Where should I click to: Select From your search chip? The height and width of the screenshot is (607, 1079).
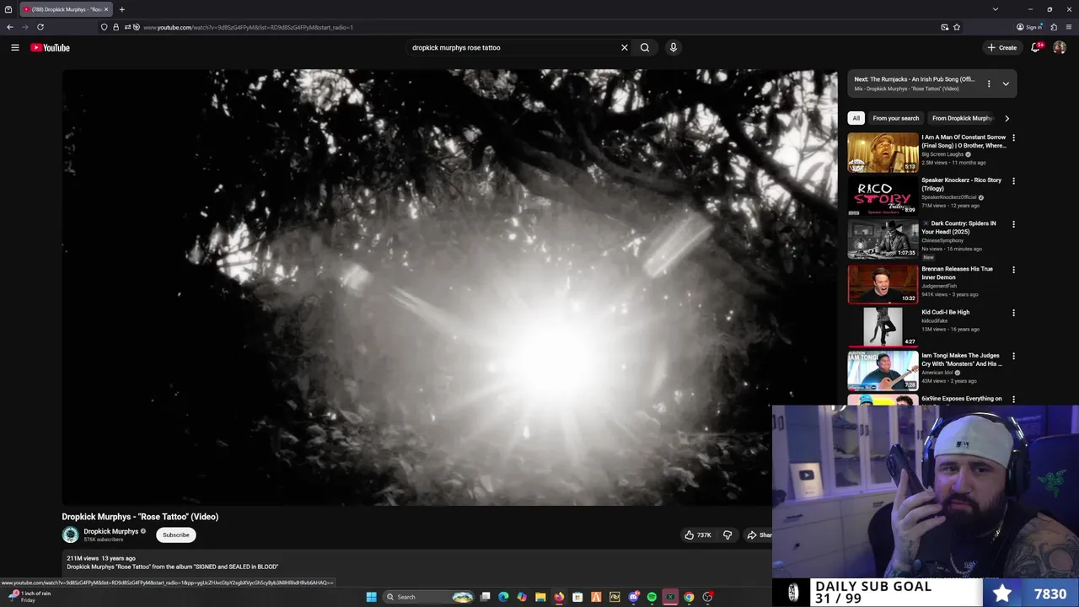point(896,118)
